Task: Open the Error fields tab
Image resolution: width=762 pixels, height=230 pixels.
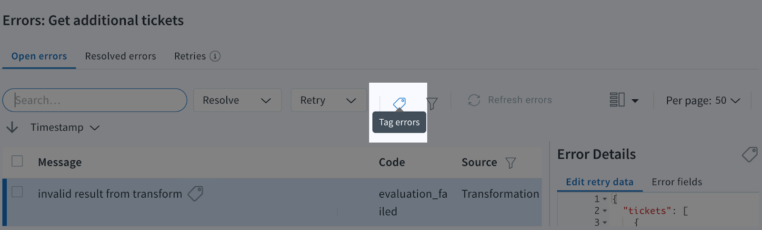Action: click(x=677, y=182)
